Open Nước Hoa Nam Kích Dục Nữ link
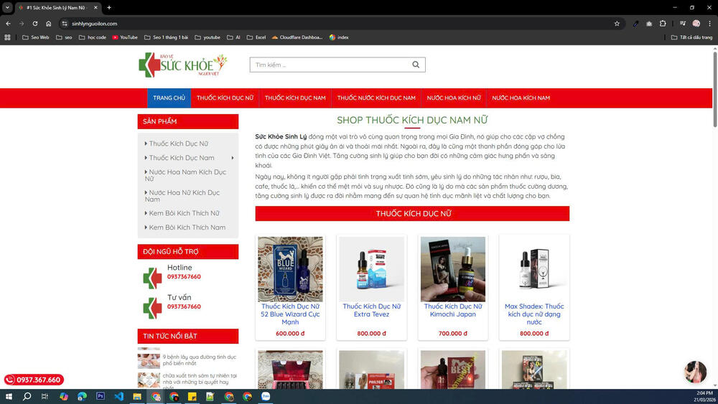Screen dimensions: 718x404 (x=185, y=175)
